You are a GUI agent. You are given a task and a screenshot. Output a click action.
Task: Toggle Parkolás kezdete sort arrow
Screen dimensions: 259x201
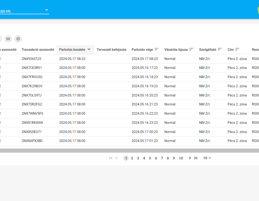(x=89, y=49)
